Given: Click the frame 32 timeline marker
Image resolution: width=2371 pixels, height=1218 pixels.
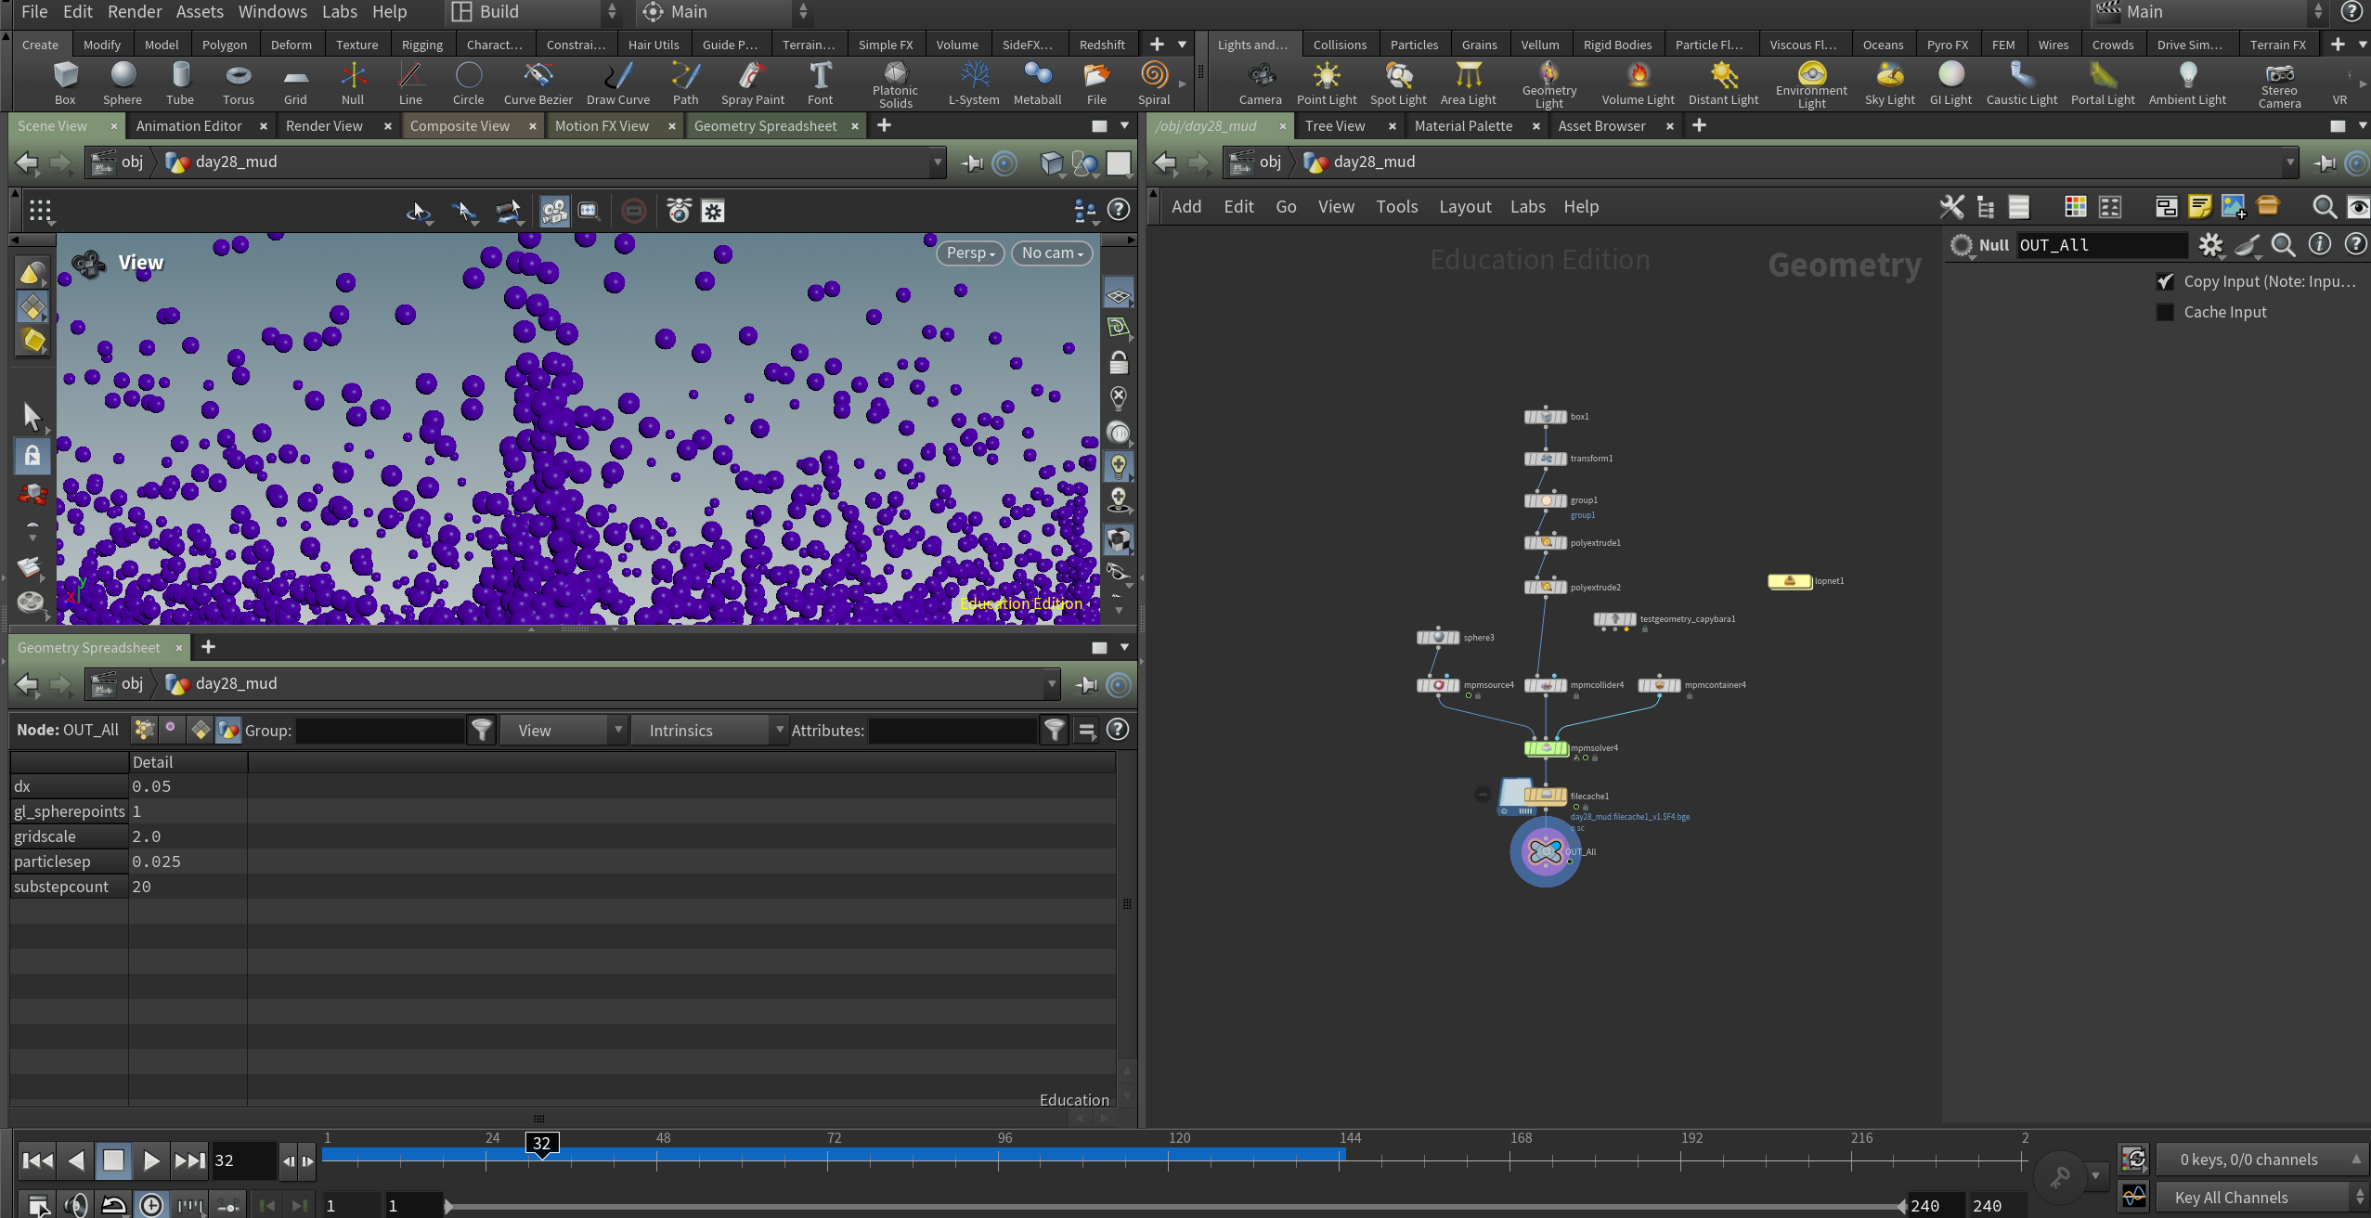Looking at the screenshot, I should pyautogui.click(x=542, y=1144).
